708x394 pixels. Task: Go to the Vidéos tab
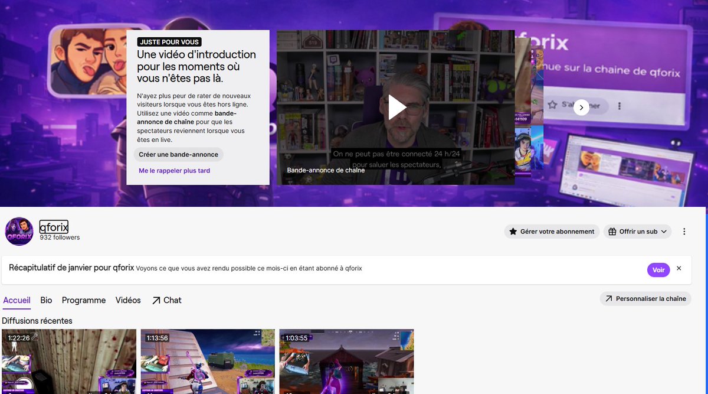pyautogui.click(x=128, y=300)
